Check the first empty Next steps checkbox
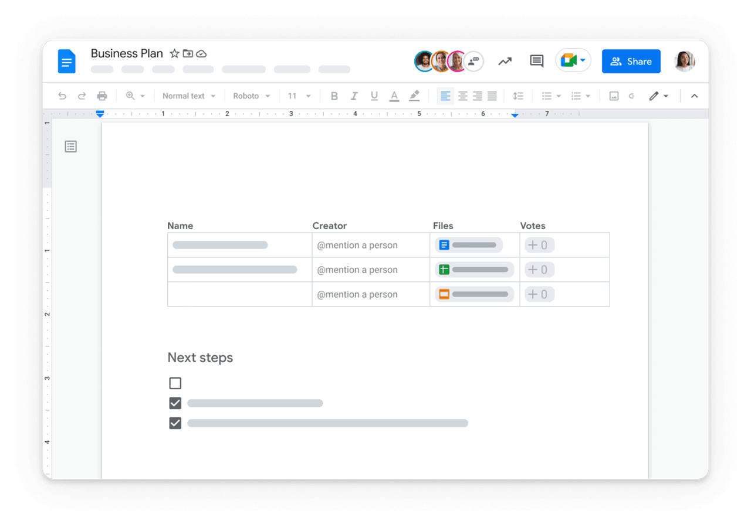 point(175,383)
